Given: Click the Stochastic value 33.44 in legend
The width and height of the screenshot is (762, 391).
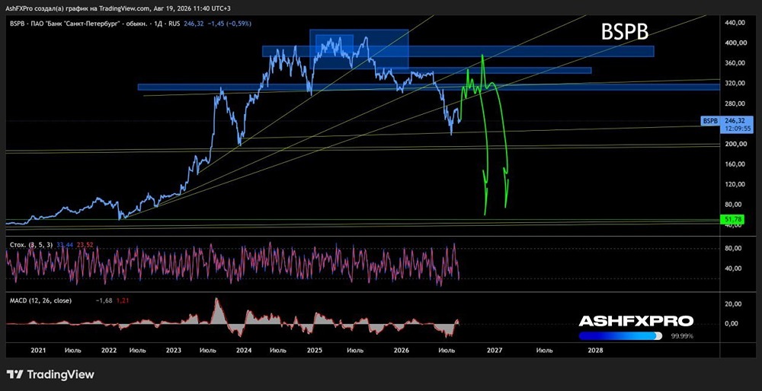Looking at the screenshot, I should 64,246.
